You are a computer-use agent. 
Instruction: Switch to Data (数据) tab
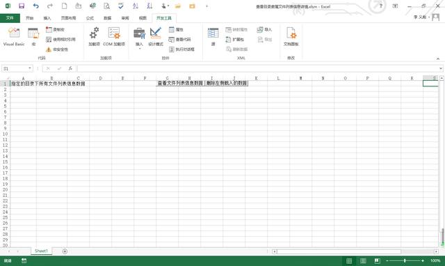point(107,18)
